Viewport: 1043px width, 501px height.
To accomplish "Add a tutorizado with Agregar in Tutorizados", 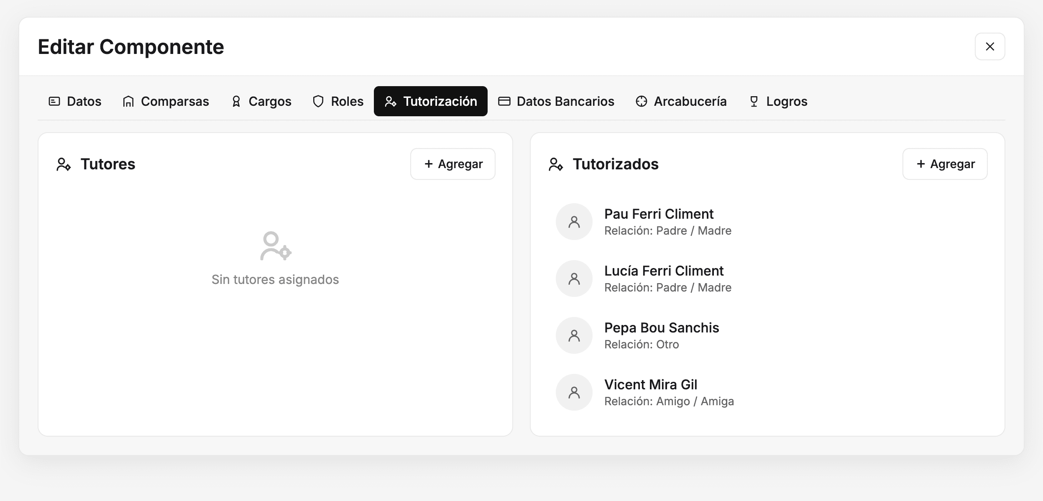I will pyautogui.click(x=945, y=164).
